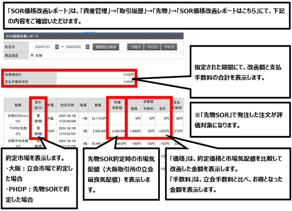The width and height of the screenshot is (292, 211).
Task: Select the 日経225mini 03 row
Action: [x=94, y=118]
